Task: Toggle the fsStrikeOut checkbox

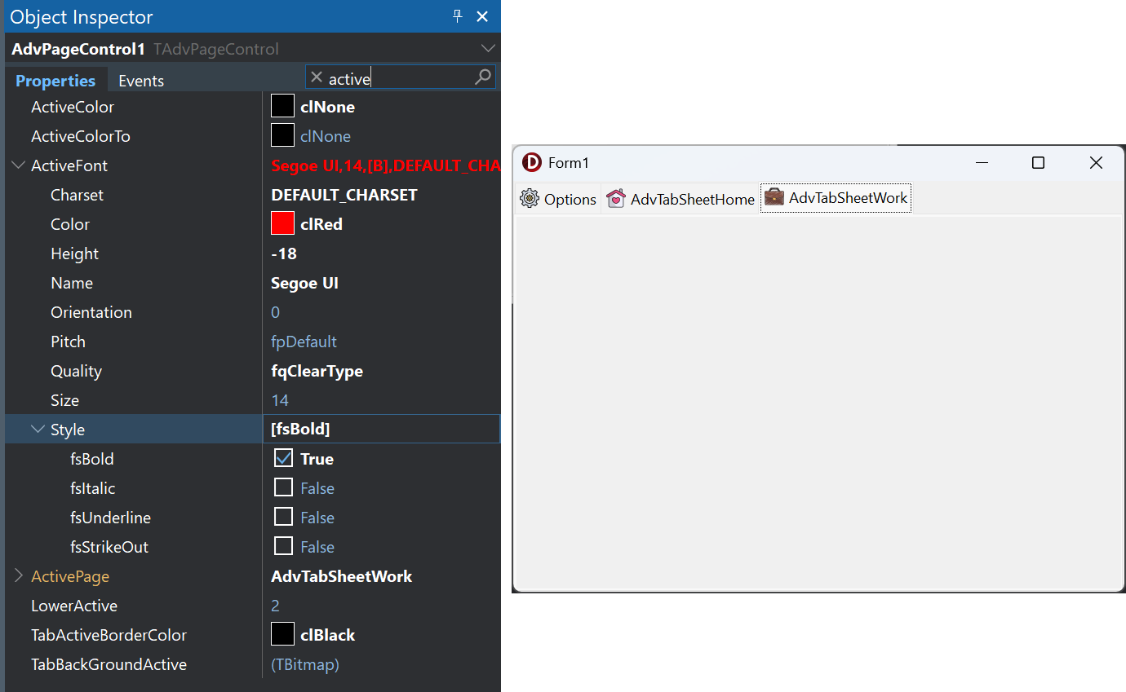Action: coord(283,546)
